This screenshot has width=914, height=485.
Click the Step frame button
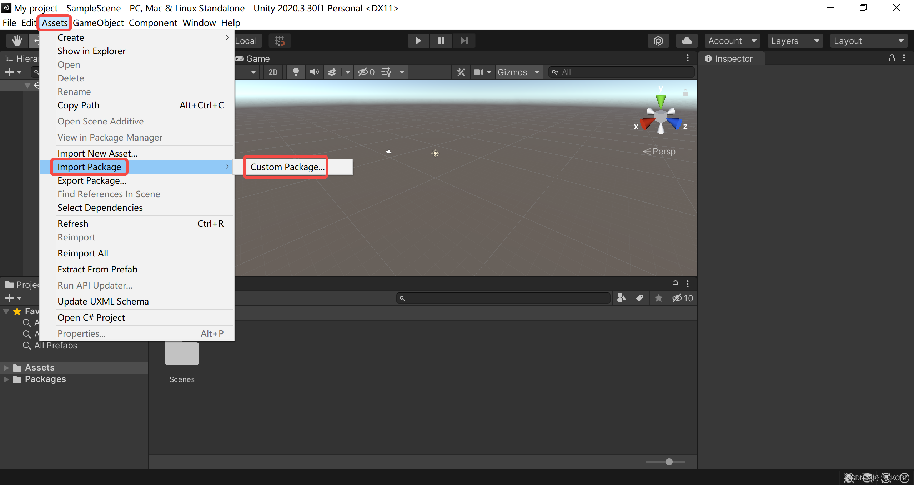pyautogui.click(x=464, y=40)
